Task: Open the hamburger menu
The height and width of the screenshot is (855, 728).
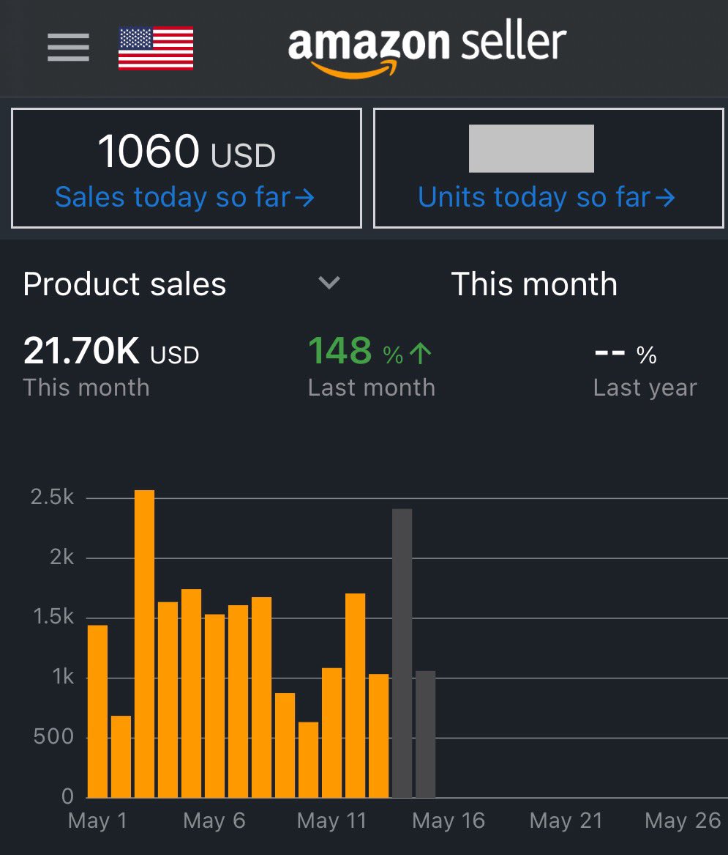Action: (x=68, y=47)
